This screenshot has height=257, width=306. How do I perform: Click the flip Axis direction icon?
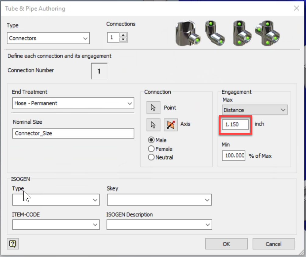170,125
